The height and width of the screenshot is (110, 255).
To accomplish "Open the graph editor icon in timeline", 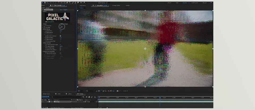I will [x=95, y=97].
